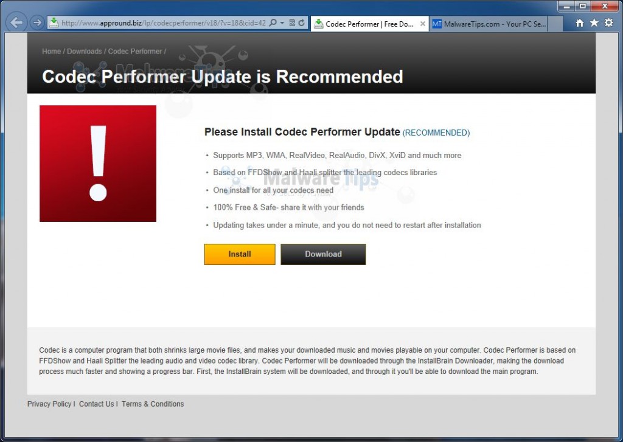The image size is (623, 442).
Task: Open the browser Home icon
Action: pyautogui.click(x=580, y=23)
